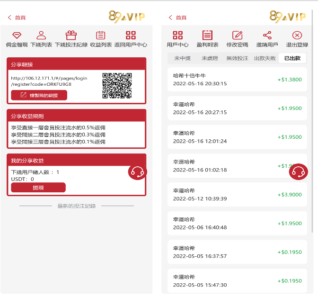The width and height of the screenshot is (318, 298).
Task: Click 邀請用戶 share icon
Action: (267, 36)
